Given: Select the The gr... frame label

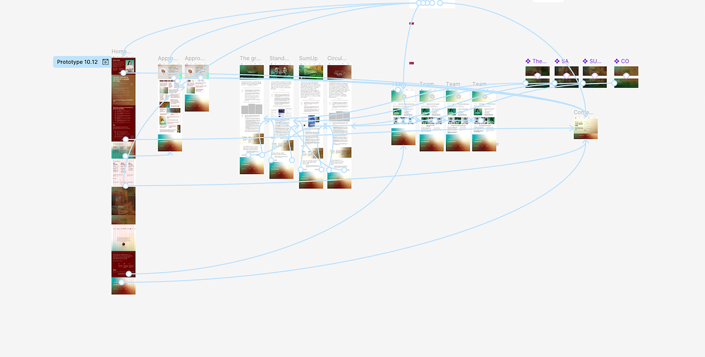Looking at the screenshot, I should click(x=250, y=58).
